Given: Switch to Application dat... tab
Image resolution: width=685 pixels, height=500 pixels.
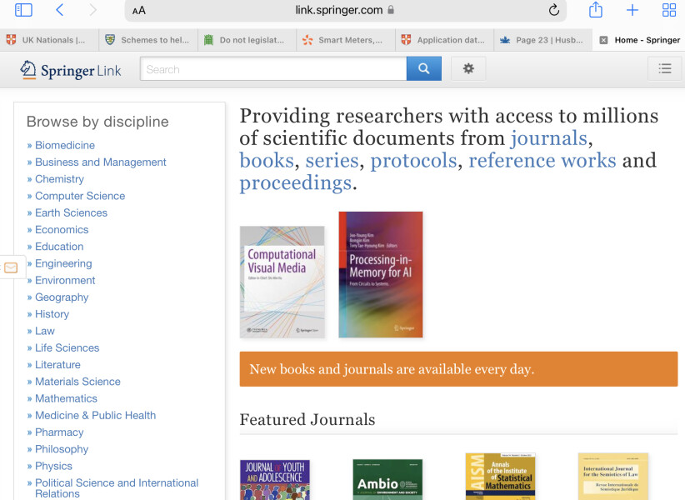Looking at the screenshot, I should [x=444, y=40].
